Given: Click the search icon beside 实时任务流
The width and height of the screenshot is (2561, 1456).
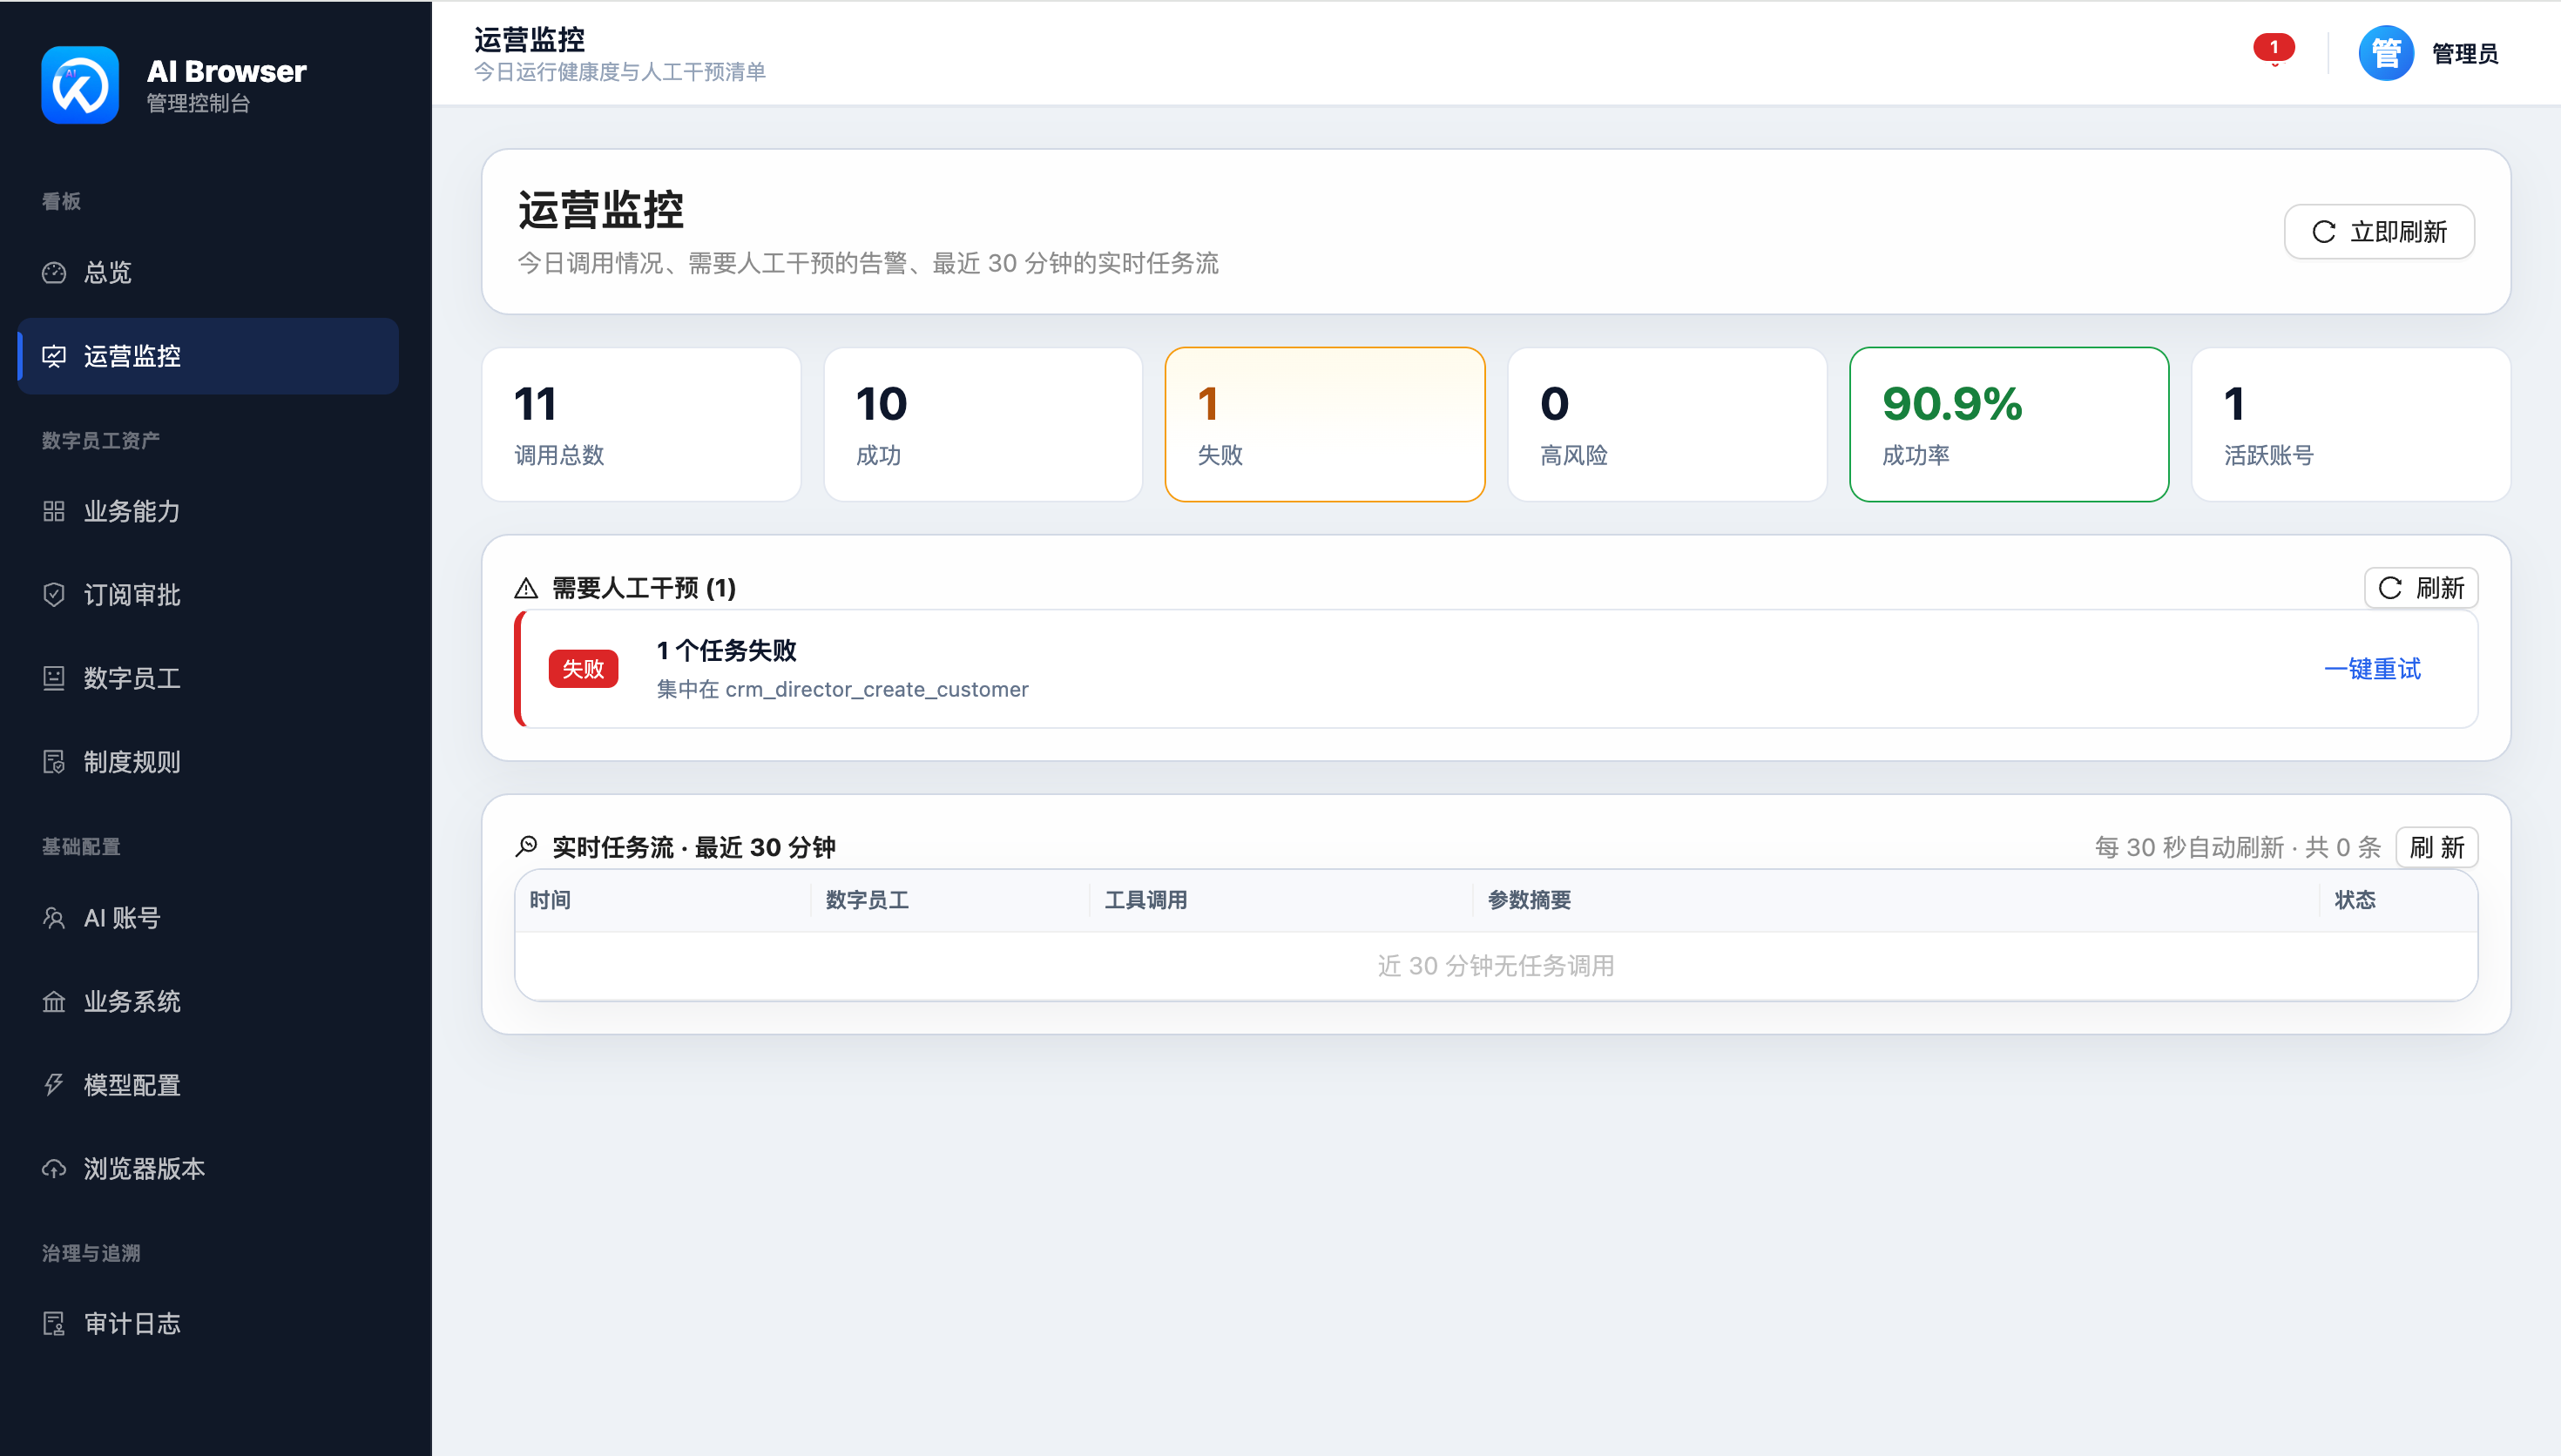Looking at the screenshot, I should click(526, 847).
